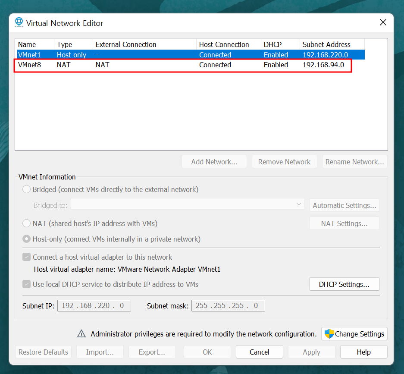Open NAT Settings
404x374 pixels.
tap(344, 223)
